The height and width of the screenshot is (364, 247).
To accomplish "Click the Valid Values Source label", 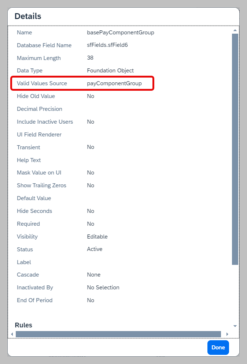I will coord(42,83).
